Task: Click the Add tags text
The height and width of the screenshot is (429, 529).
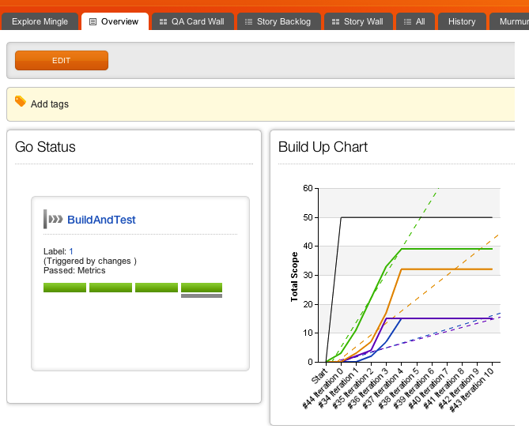Action: [49, 103]
